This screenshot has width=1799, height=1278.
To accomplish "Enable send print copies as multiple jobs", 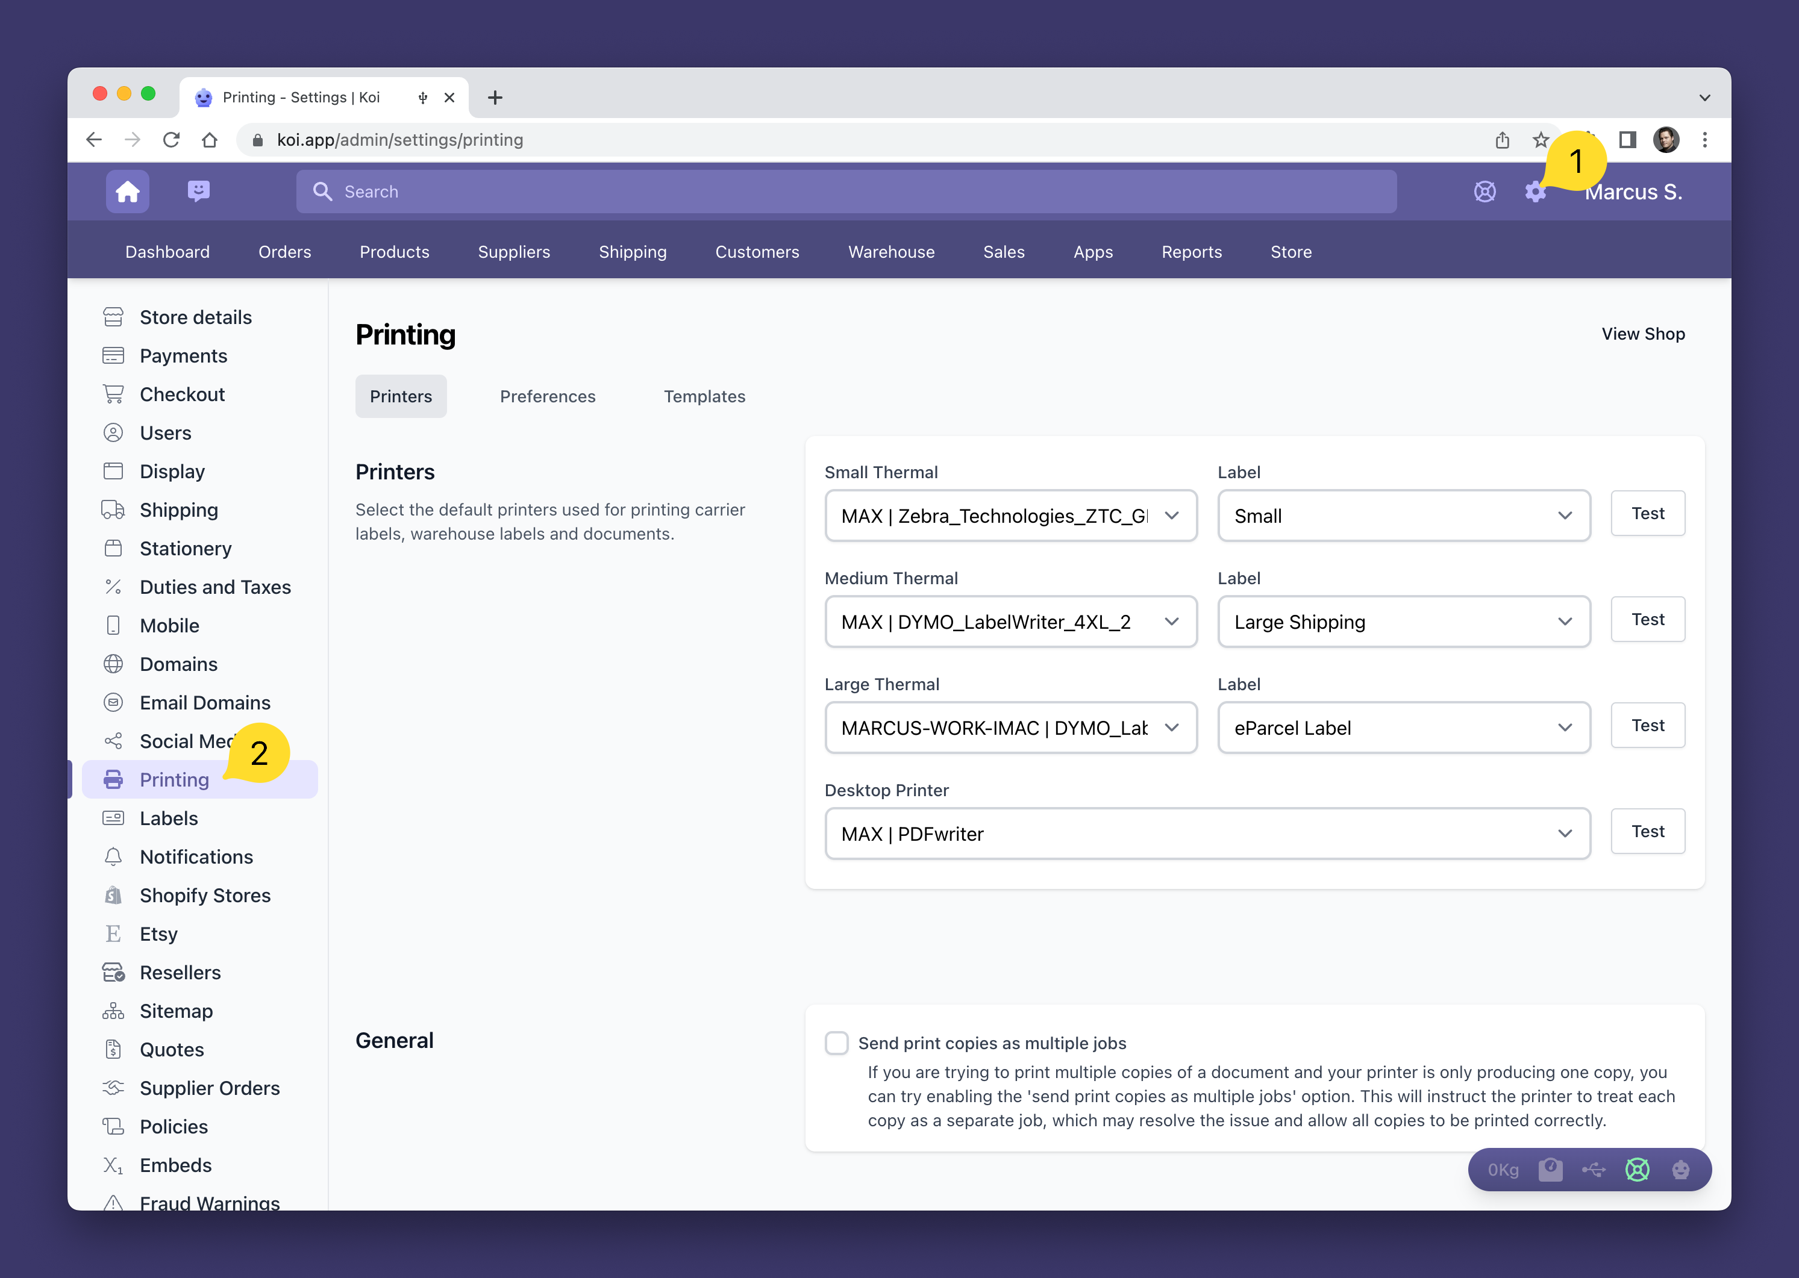I will tap(836, 1043).
